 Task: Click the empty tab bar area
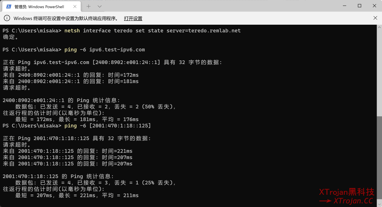[209, 6]
